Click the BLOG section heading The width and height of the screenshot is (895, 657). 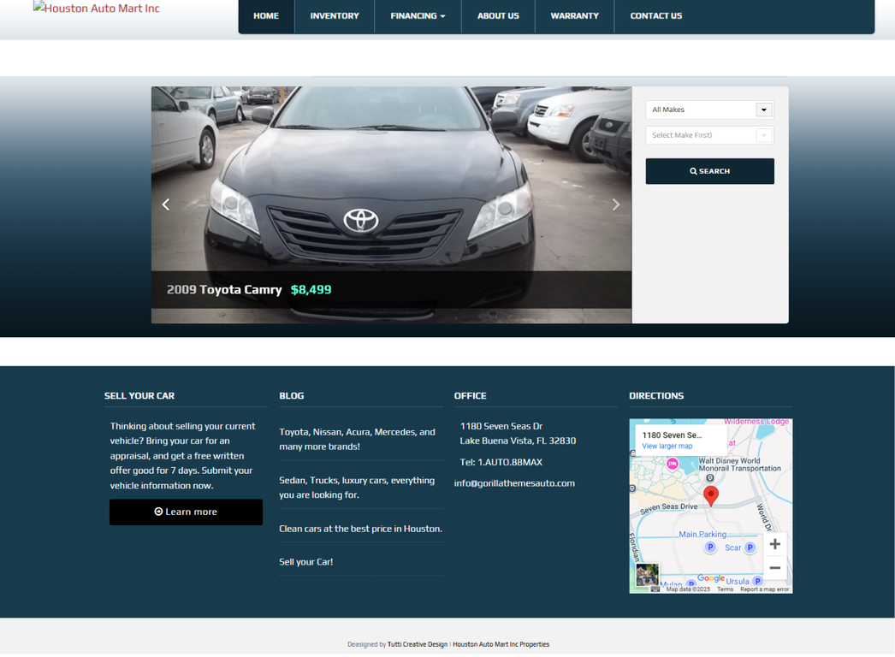pos(292,396)
